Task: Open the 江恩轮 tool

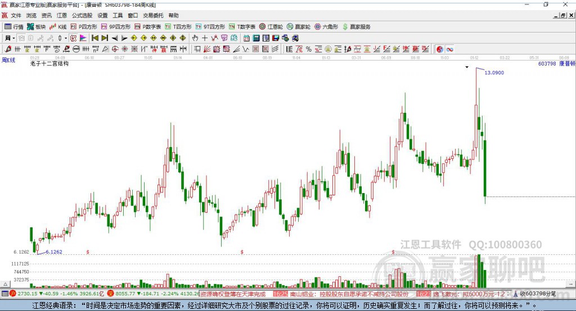Action: (271, 27)
